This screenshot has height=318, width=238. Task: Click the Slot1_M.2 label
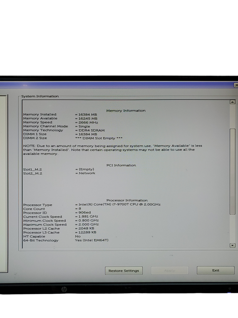point(33,169)
